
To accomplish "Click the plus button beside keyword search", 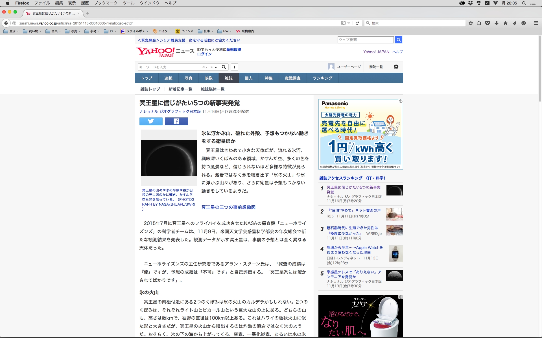I will (x=235, y=67).
